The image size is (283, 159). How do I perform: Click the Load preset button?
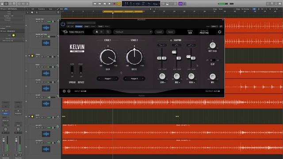[159, 32]
